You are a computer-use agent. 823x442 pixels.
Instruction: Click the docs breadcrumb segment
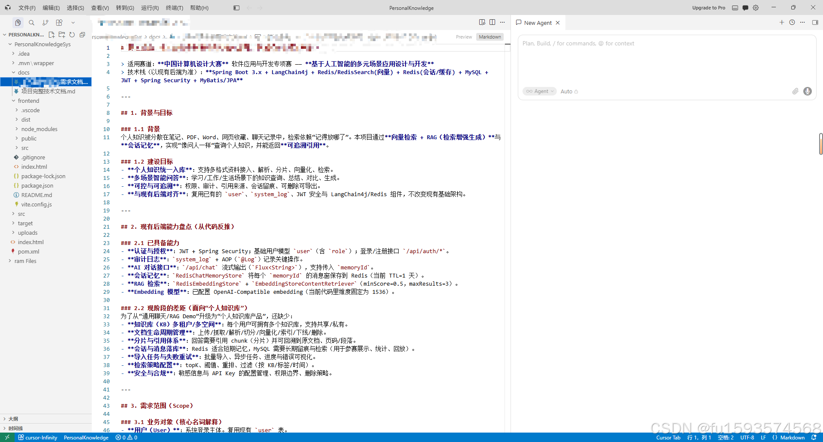155,37
